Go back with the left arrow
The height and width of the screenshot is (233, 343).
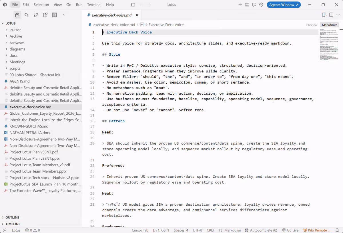coord(141,5)
